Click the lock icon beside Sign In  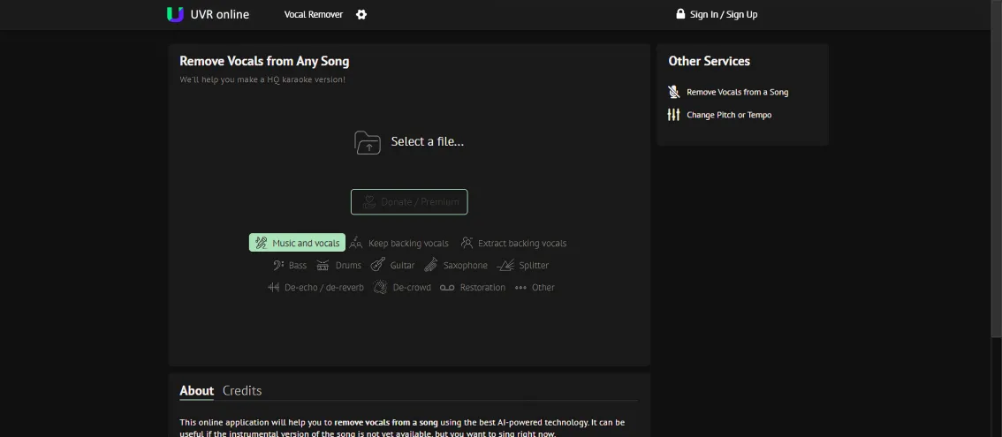coord(680,14)
